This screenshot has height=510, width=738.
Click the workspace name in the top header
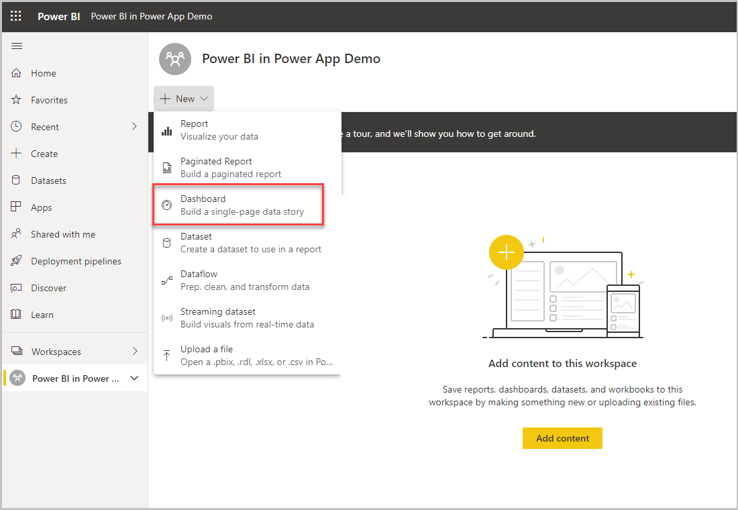coord(152,17)
